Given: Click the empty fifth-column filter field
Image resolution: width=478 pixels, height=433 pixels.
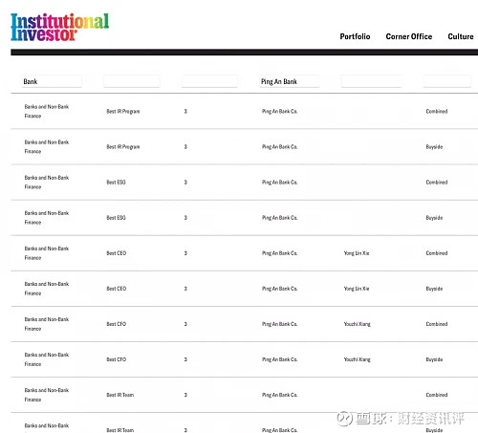Looking at the screenshot, I should coord(371,81).
